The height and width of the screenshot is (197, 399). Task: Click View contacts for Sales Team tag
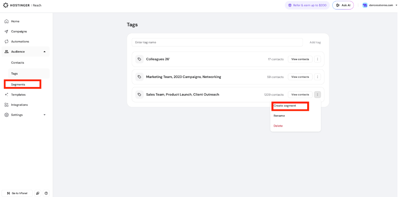pos(300,95)
